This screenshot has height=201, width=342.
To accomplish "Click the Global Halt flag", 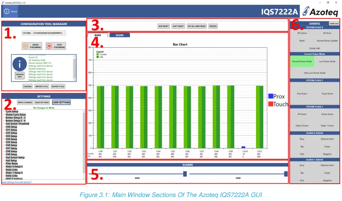I will click(314, 48).
